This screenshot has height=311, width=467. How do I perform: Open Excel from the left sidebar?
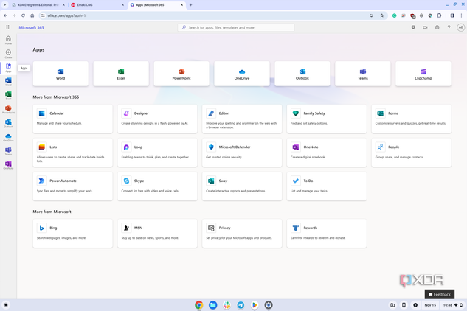(8, 96)
